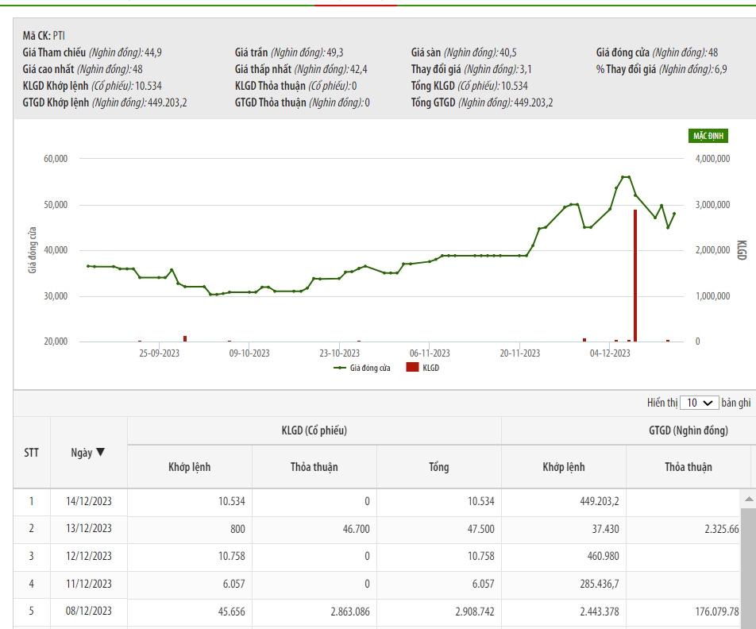Toggle the Giá đóng cửa legend label
Screen dimensions: 756x629
tap(372, 368)
